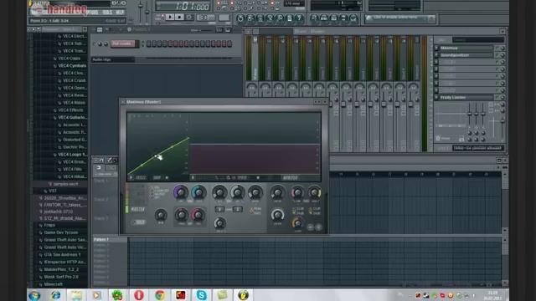Screen dimensions: 536x301
Task: Launch Internet Explorer from the taskbar
Action: click(x=56, y=295)
